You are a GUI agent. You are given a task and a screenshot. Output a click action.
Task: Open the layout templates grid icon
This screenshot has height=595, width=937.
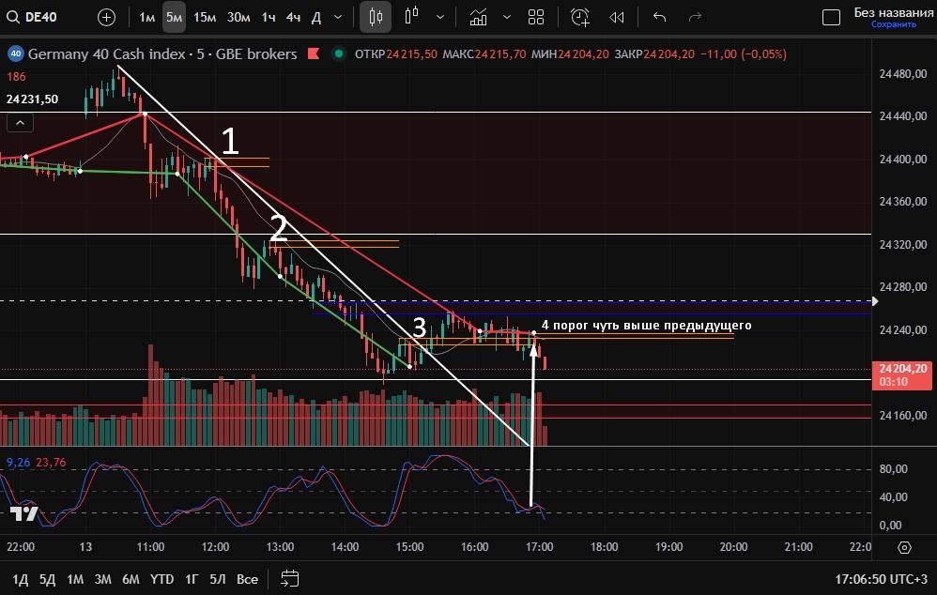pyautogui.click(x=536, y=17)
